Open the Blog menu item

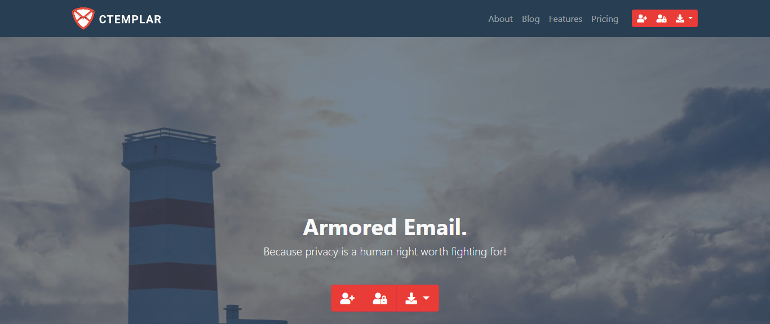(531, 19)
